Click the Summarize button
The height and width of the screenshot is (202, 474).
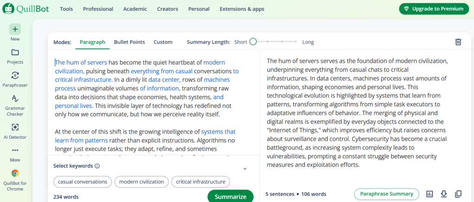(231, 196)
